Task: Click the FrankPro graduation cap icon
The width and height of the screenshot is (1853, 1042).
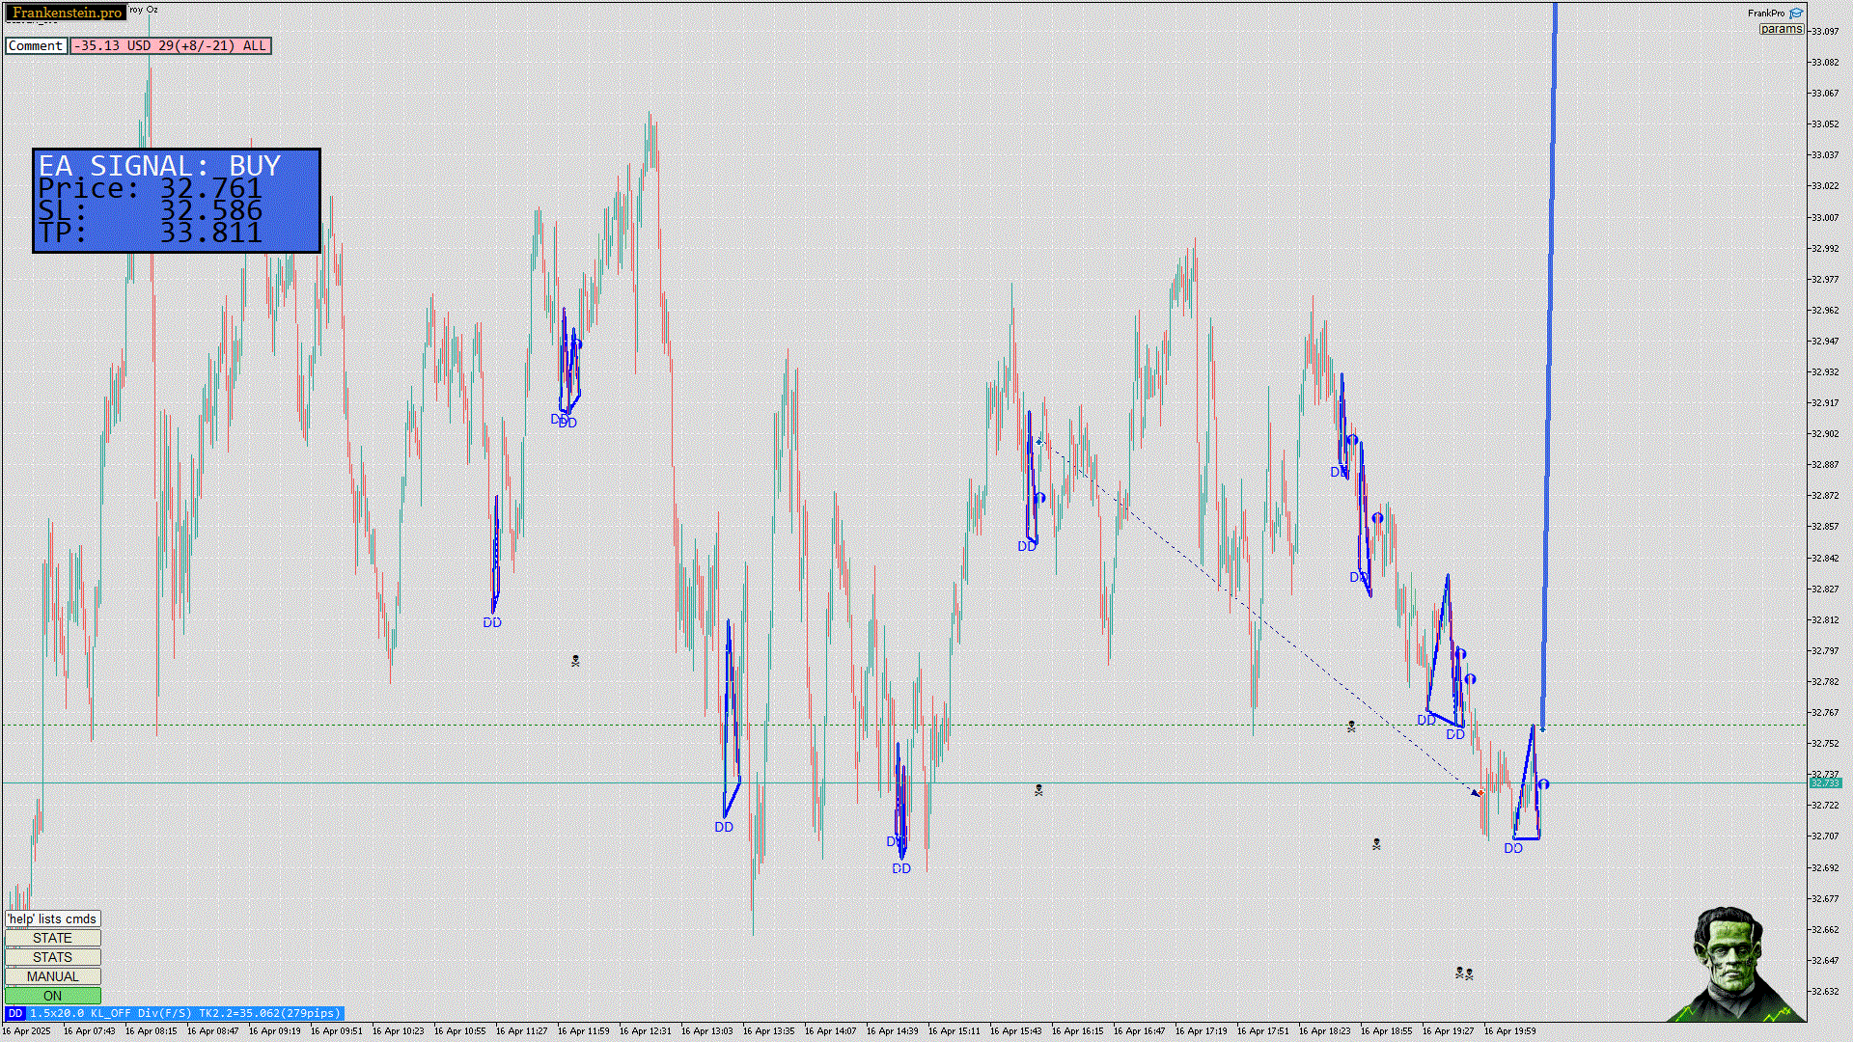Action: click(1796, 13)
